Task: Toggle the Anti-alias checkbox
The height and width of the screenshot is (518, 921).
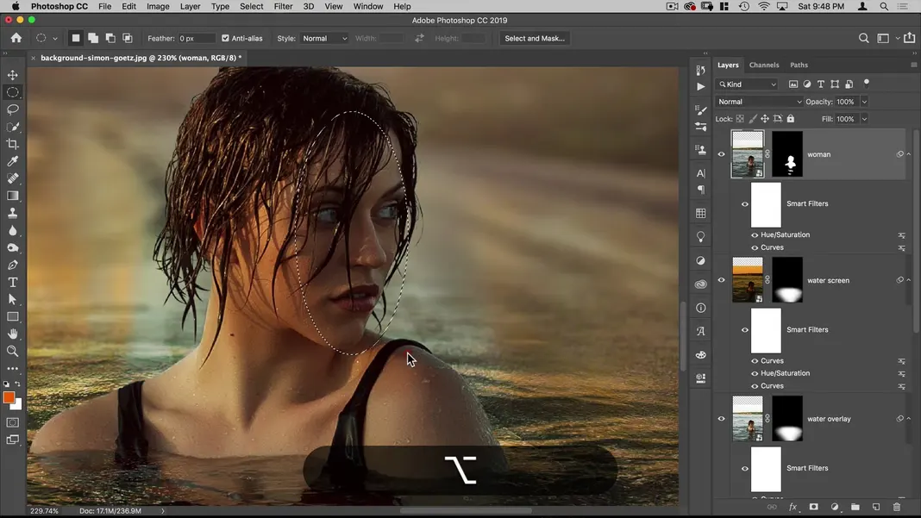Action: 225,38
